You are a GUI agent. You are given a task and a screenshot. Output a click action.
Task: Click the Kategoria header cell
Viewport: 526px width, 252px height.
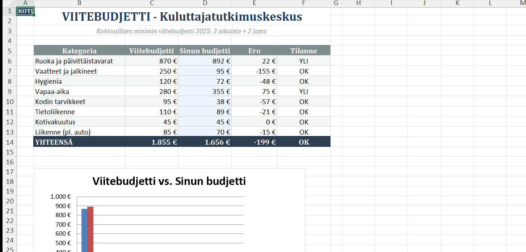point(79,51)
